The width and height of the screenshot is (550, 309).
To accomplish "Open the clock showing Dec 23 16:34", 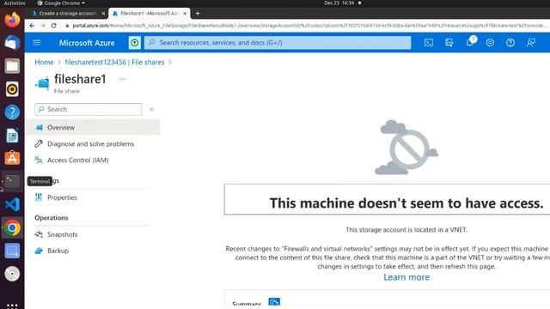I will pyautogui.click(x=339, y=3).
